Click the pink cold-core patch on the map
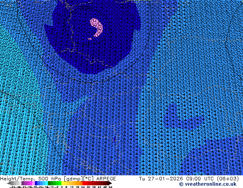The height and width of the screenshot is (188, 243). pos(96,28)
